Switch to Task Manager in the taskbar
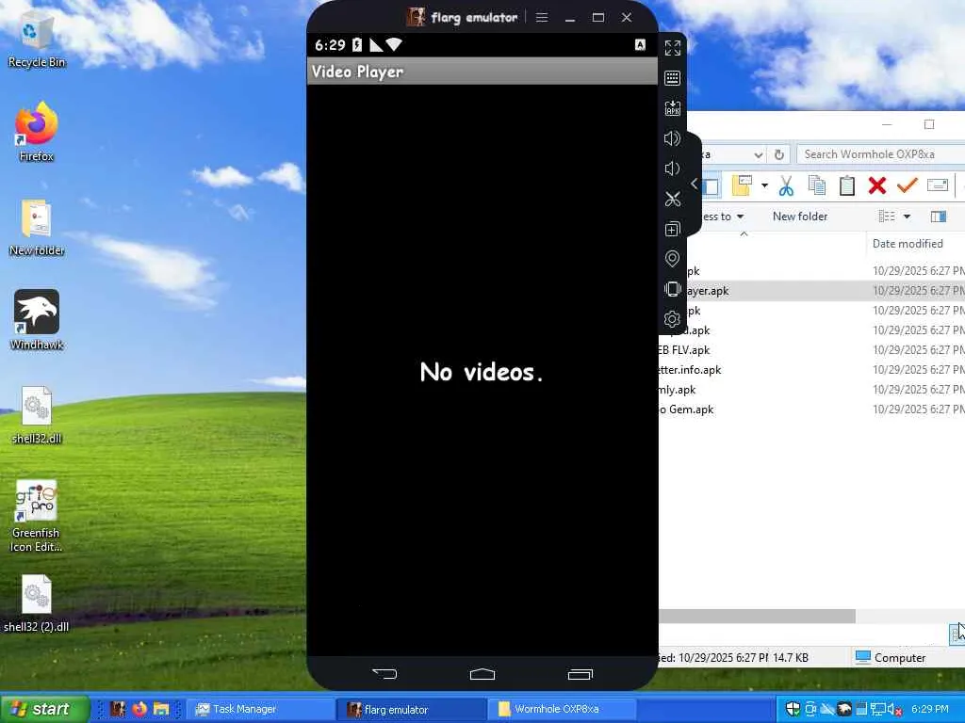Viewport: 965px width, 723px height. pos(260,709)
